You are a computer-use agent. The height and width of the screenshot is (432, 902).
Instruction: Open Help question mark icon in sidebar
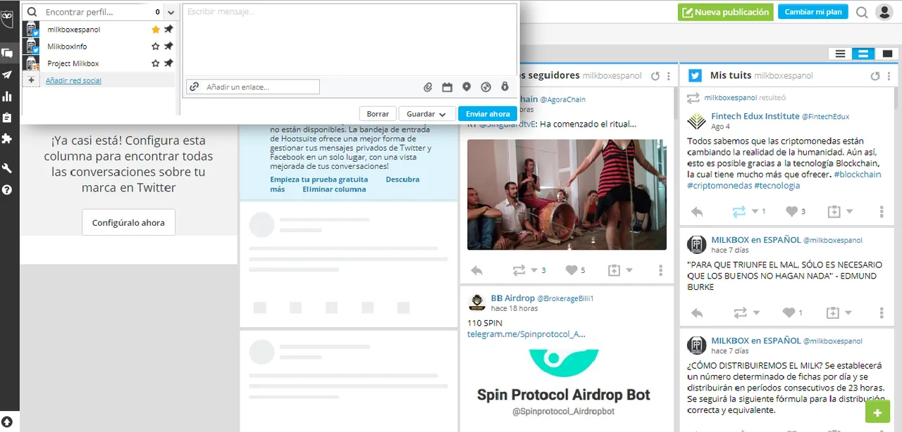click(x=7, y=189)
